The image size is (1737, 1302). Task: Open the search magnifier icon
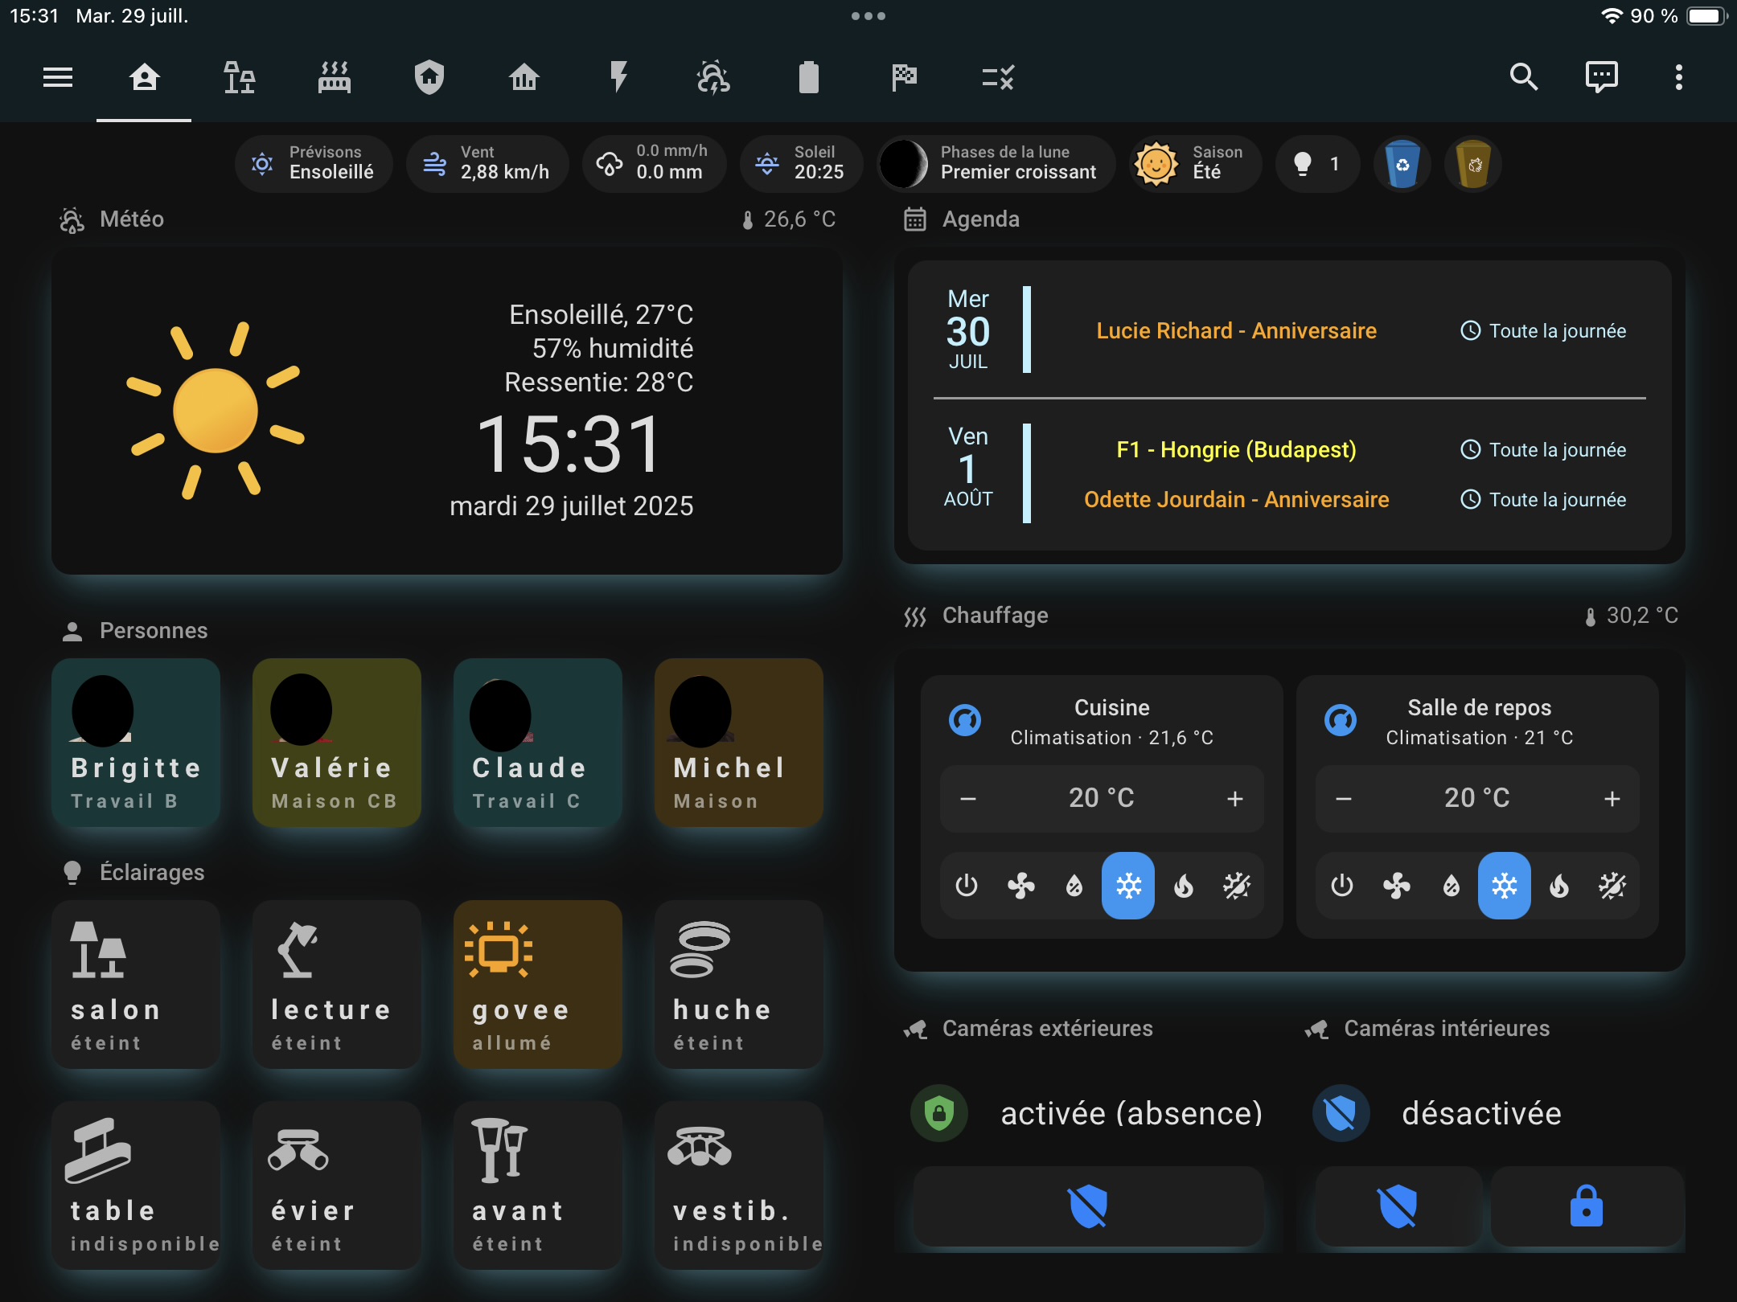pos(1523,78)
